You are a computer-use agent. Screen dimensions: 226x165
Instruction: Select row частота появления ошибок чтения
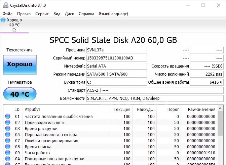[x=110, y=116]
